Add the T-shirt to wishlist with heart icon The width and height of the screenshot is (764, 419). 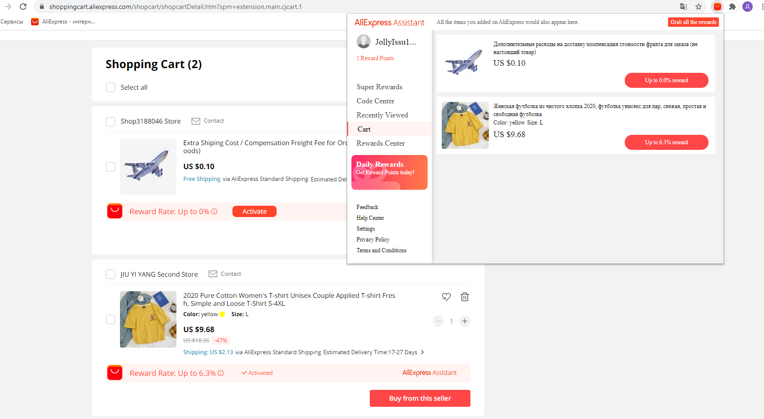click(x=446, y=296)
